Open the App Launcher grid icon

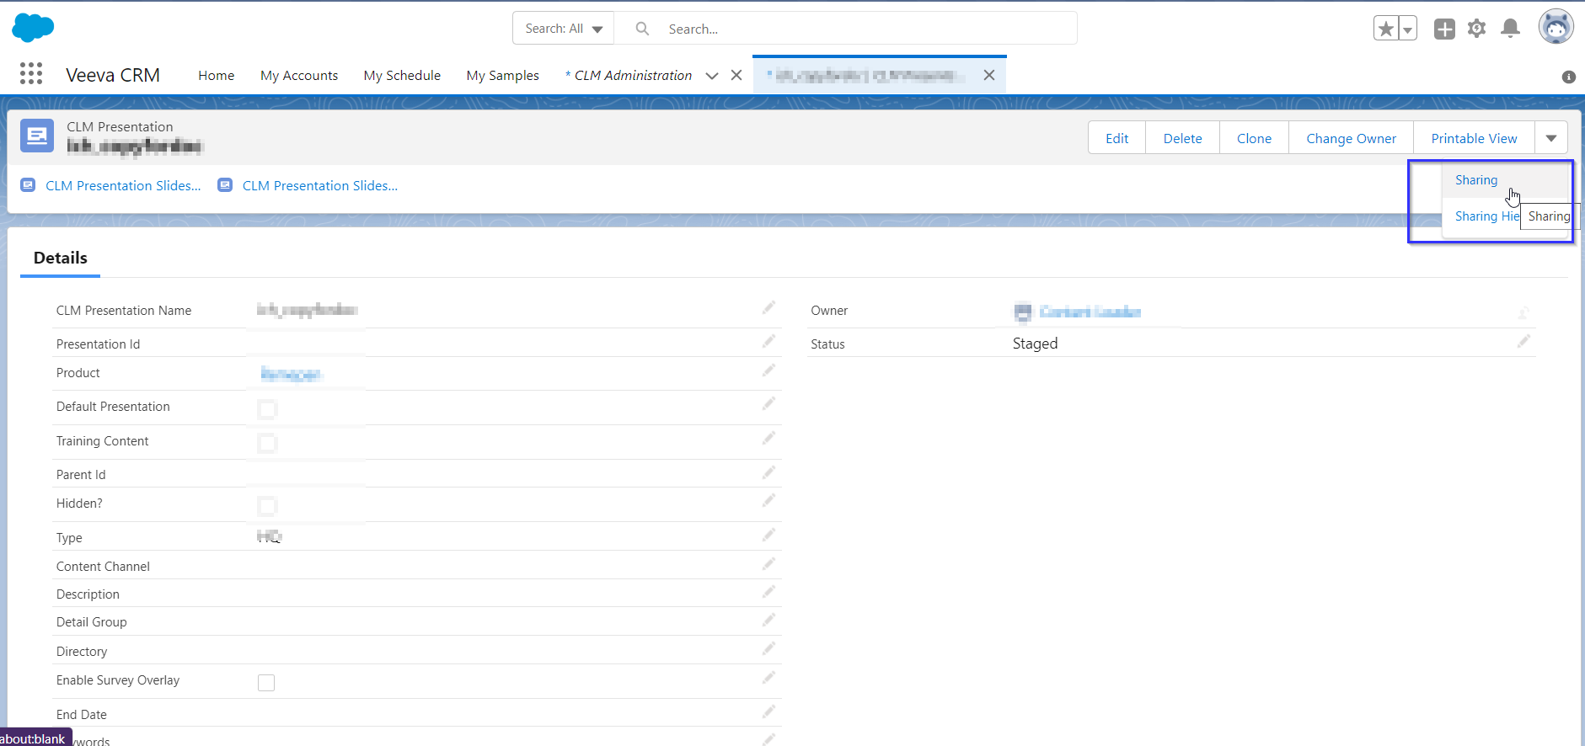tap(31, 74)
